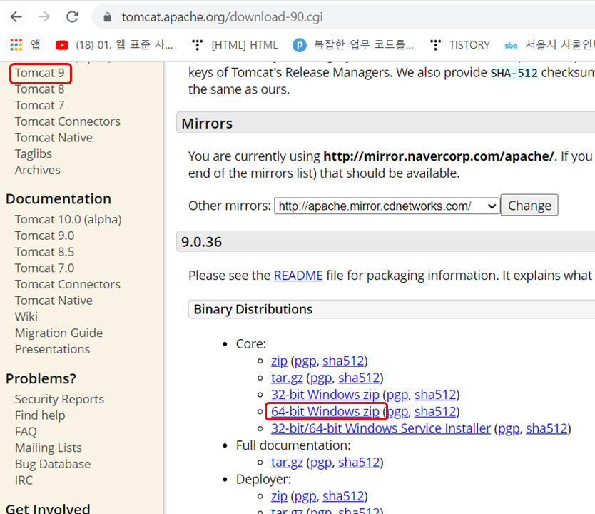The height and width of the screenshot is (514, 595).
Task: Download the Core zip
Action: pyautogui.click(x=279, y=361)
